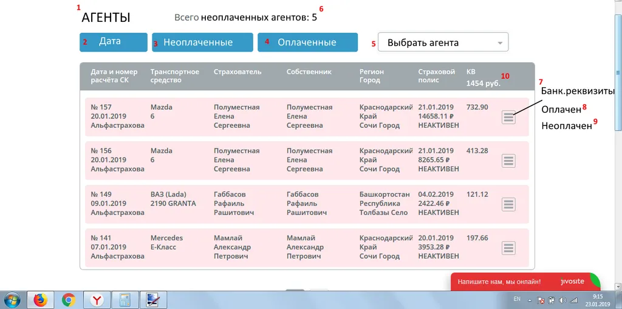Image resolution: width=622 pixels, height=309 pixels.
Task: Open menu icon for calculation № 156
Action: 509,161
